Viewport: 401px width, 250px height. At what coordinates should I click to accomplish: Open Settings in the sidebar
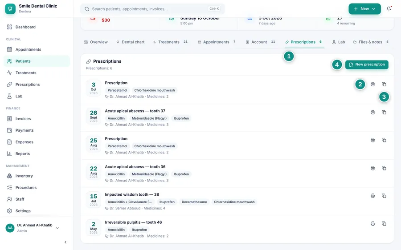pyautogui.click(x=37, y=211)
